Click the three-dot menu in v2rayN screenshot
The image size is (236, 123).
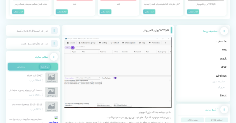pos(165,43)
